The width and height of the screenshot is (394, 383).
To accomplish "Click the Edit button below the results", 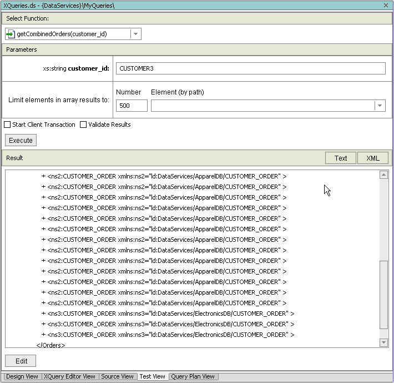I will [21, 361].
